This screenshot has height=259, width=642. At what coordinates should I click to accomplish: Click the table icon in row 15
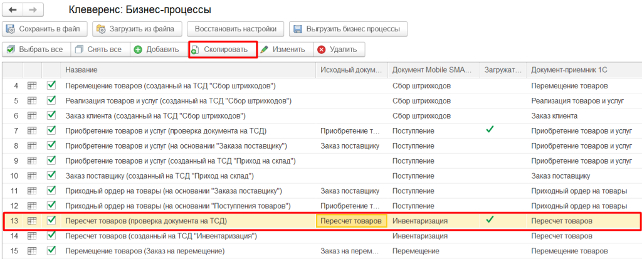[x=32, y=251]
